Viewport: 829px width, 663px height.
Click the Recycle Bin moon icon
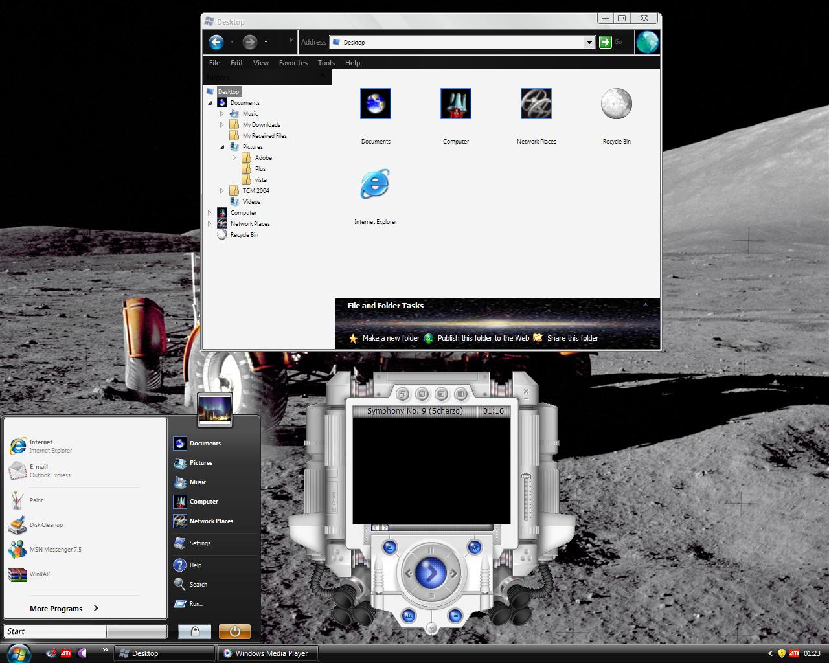[x=616, y=104]
